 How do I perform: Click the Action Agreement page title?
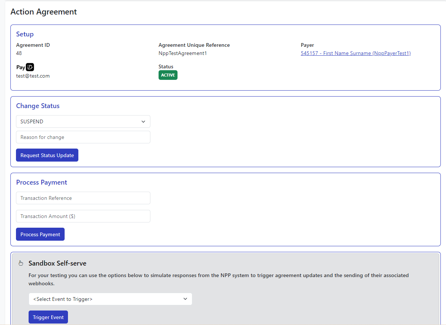click(x=43, y=12)
